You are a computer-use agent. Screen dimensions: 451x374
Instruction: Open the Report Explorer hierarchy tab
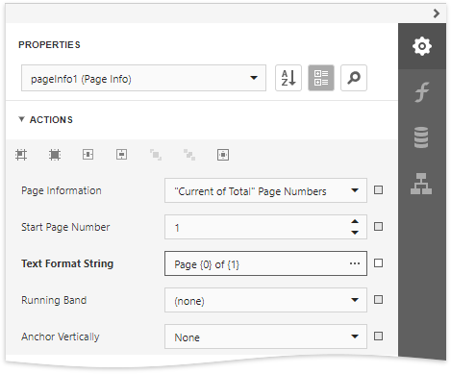pyautogui.click(x=421, y=184)
